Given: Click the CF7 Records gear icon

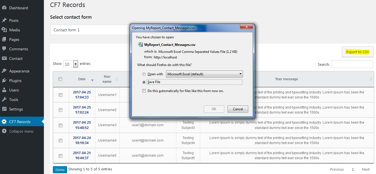Looking at the screenshot, I should [x=4, y=122].
